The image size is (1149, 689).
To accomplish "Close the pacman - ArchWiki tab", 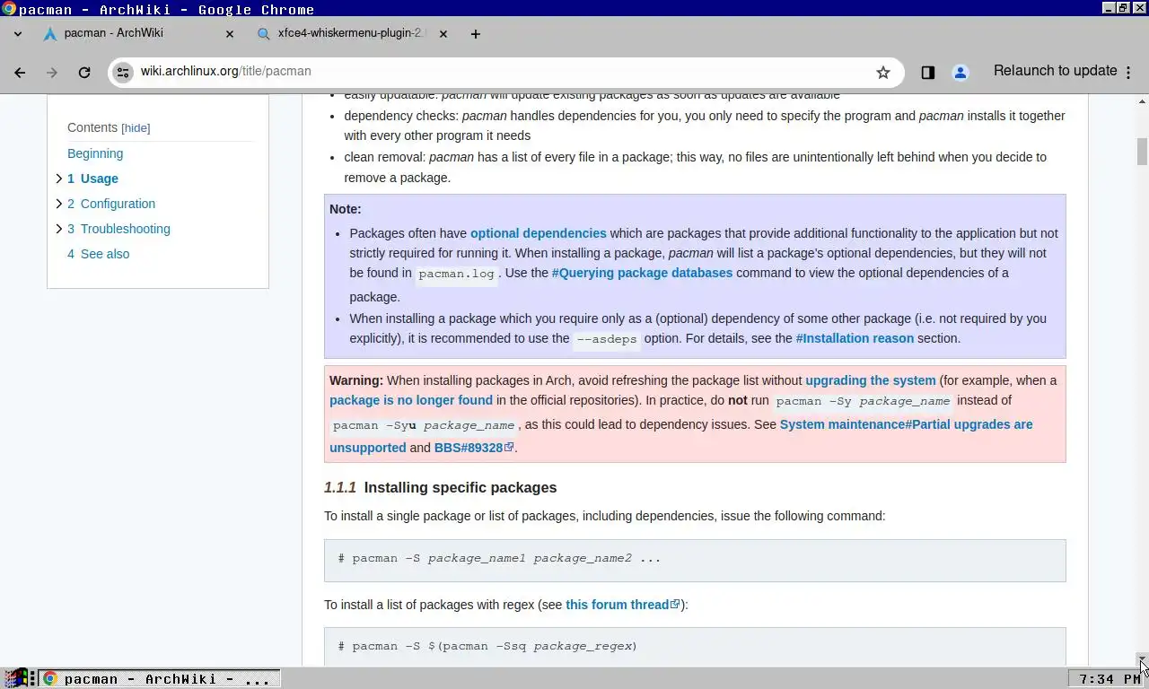I will coord(229,34).
